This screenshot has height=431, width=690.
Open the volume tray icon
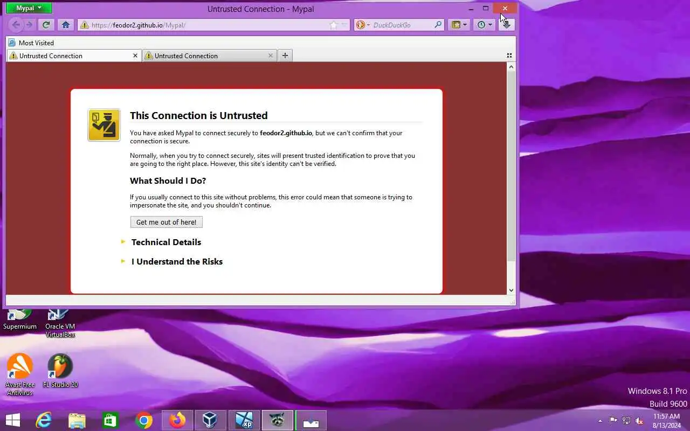[639, 421]
